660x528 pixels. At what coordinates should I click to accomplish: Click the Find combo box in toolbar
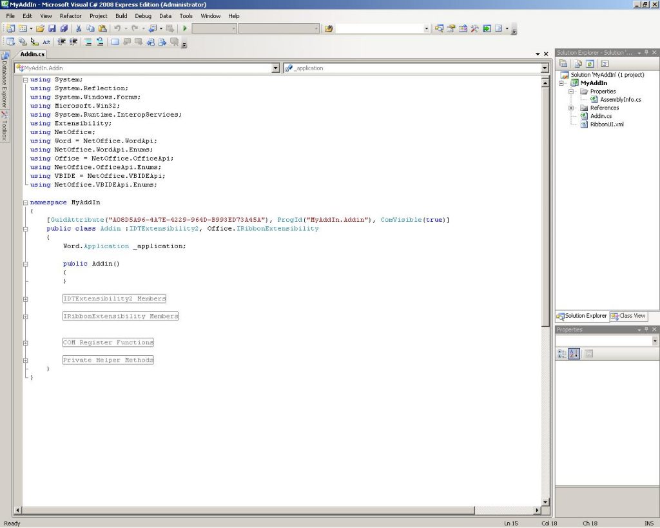382,28
